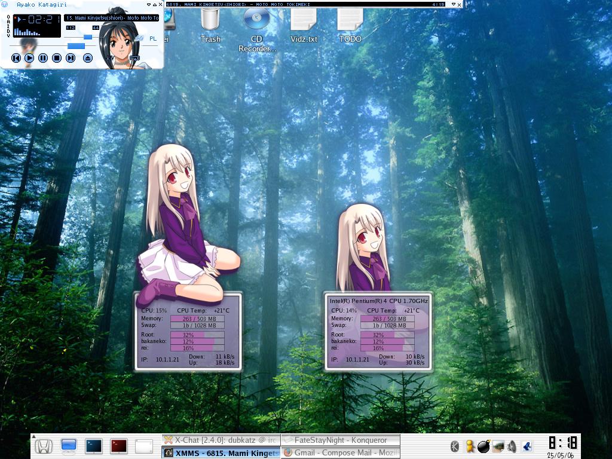Pause the song in XMMS
The height and width of the screenshot is (459, 612).
43,58
